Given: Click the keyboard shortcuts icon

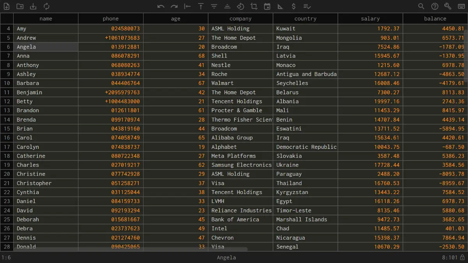Looking at the screenshot, I should tap(461, 6).
